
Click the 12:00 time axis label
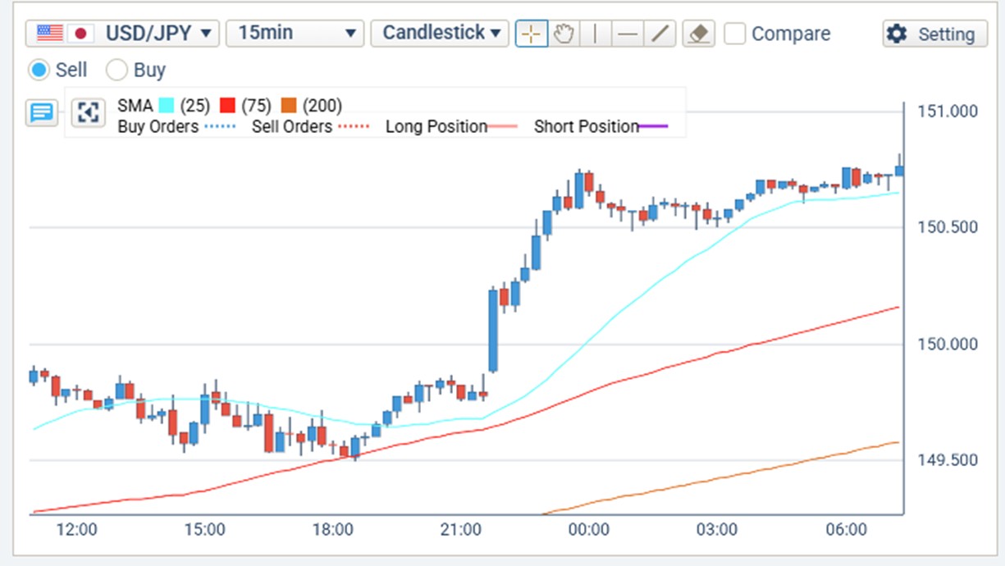tap(76, 530)
